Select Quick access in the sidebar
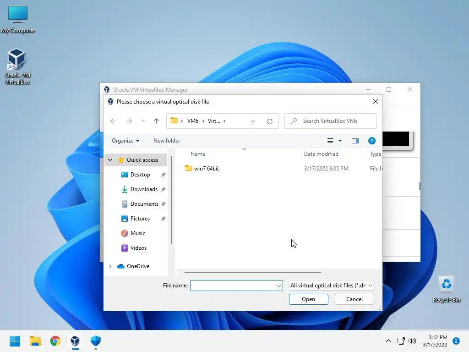The height and width of the screenshot is (352, 469). click(x=142, y=160)
